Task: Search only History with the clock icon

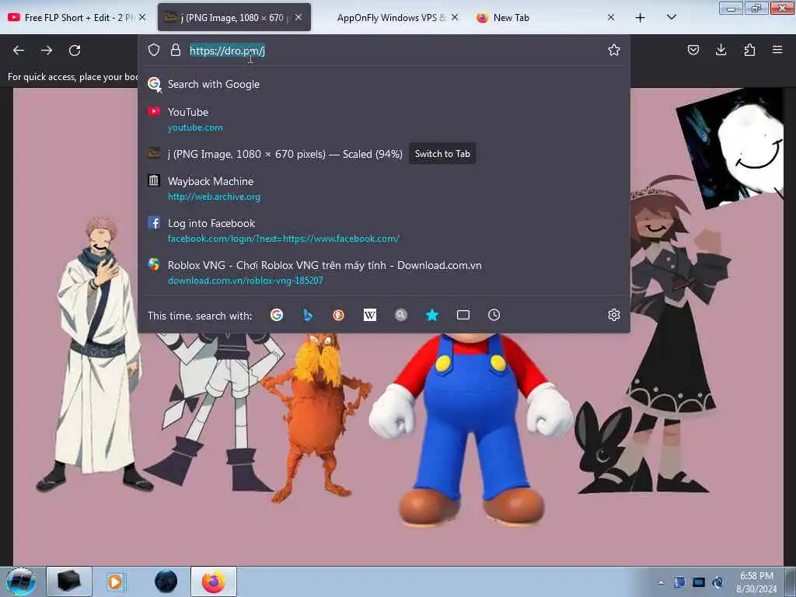Action: point(494,316)
